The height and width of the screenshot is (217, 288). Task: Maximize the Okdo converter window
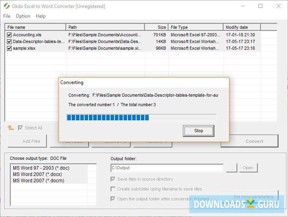260,6
